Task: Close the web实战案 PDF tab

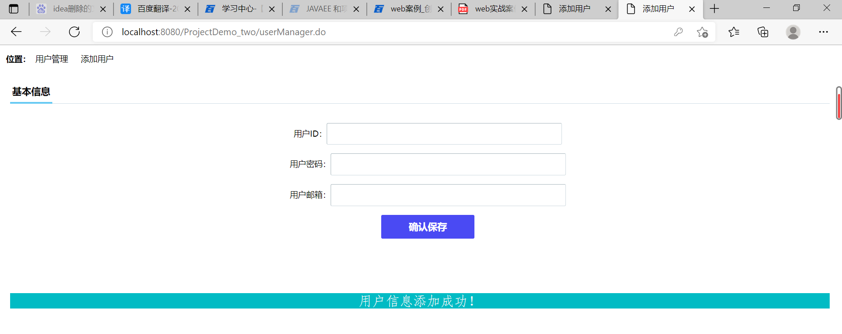Action: click(x=525, y=9)
